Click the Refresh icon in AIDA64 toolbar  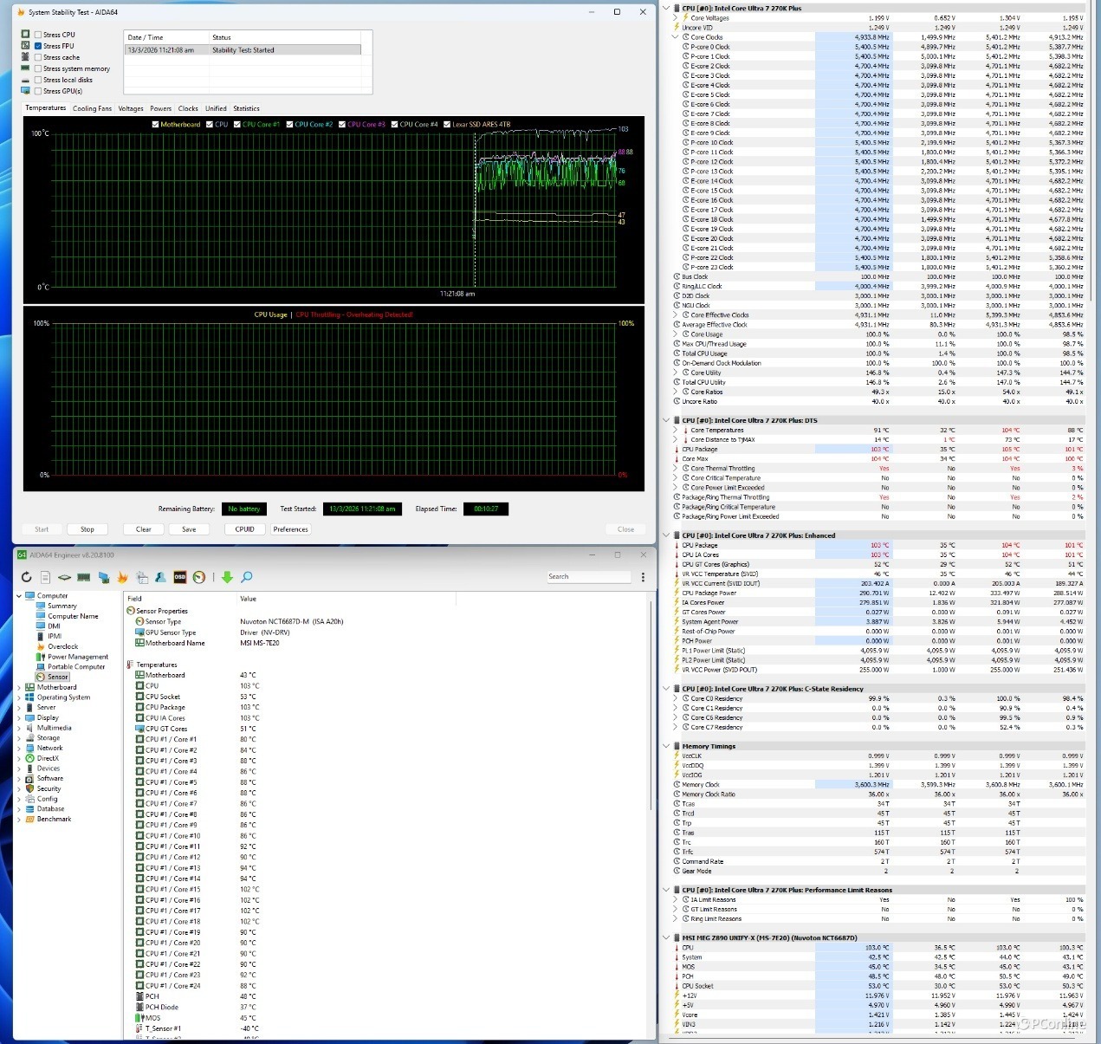(27, 577)
